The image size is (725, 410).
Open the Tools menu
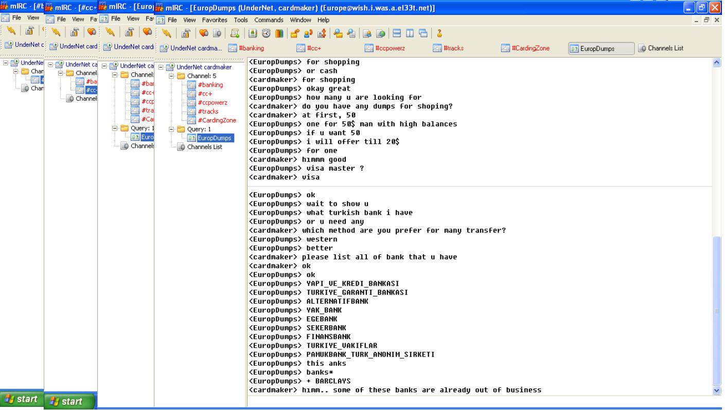[241, 20]
